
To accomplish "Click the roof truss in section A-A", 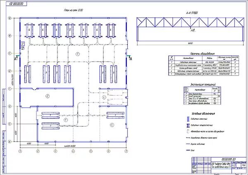I will [x=191, y=22].
